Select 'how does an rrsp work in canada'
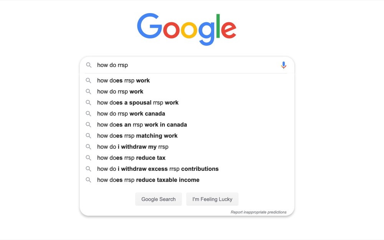This screenshot has height=240, width=384. (x=142, y=125)
